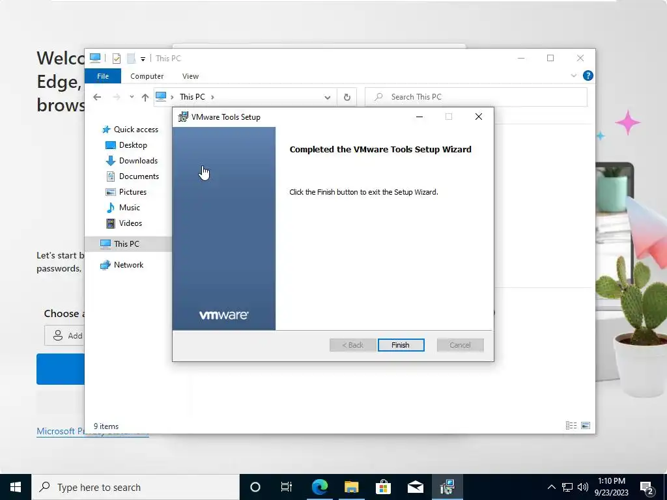Click This PC icon in title bar
This screenshot has height=500, width=667.
click(x=95, y=58)
